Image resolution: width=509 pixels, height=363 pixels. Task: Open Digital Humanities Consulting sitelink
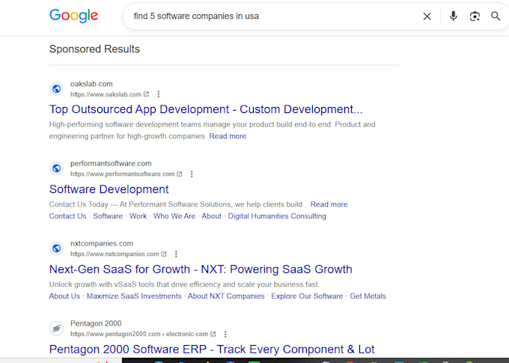click(x=277, y=216)
